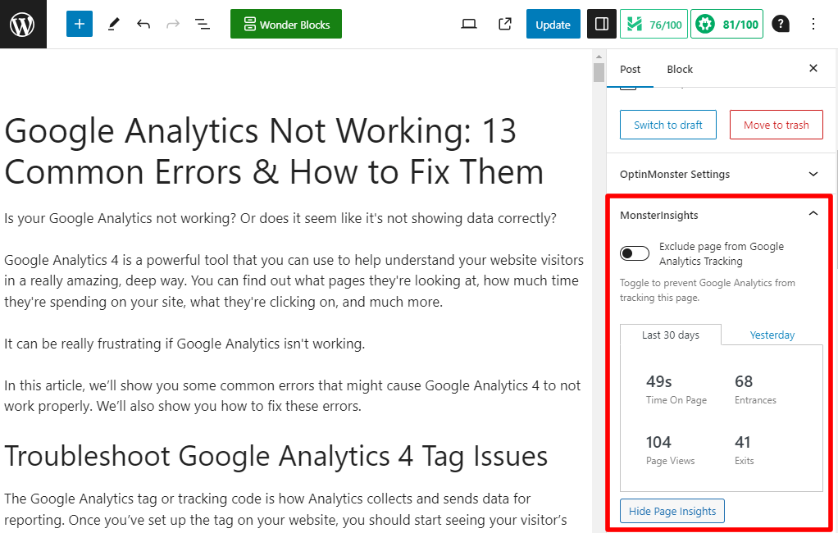Switch to the Block tab
Screen dimensions: 838x533
click(679, 69)
